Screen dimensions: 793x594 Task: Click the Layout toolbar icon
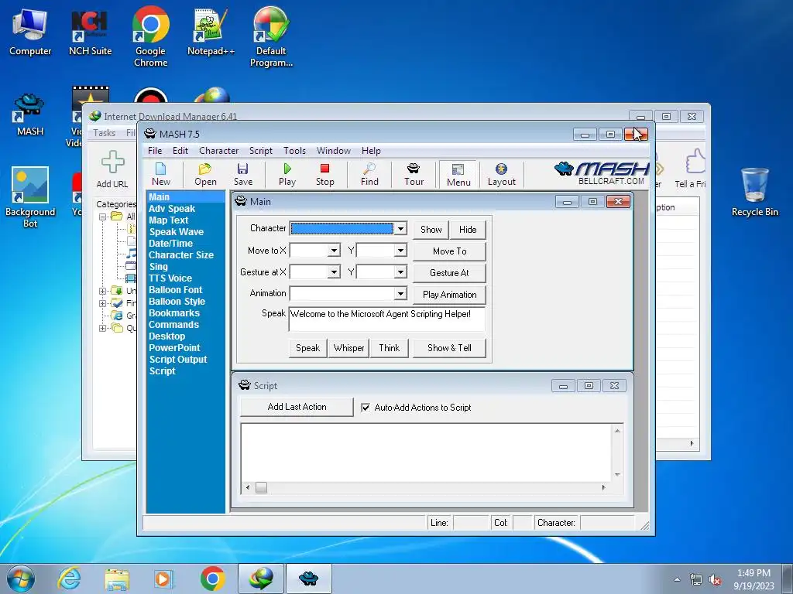[x=501, y=174]
